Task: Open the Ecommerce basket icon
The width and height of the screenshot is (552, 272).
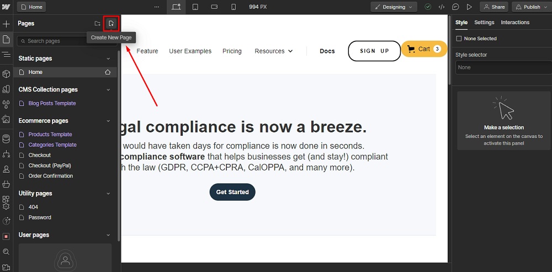Action: point(6,184)
